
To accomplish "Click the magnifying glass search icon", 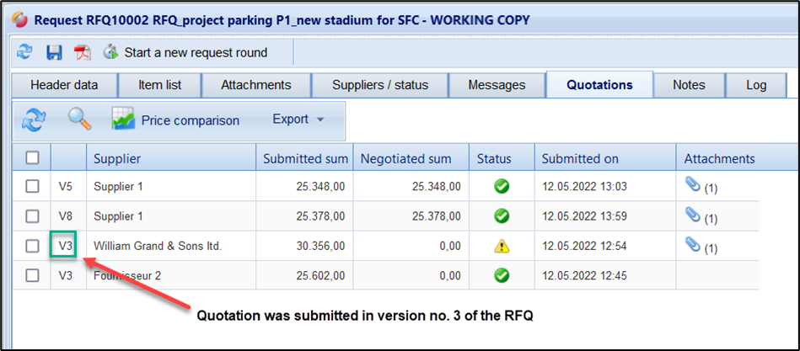I will (79, 120).
